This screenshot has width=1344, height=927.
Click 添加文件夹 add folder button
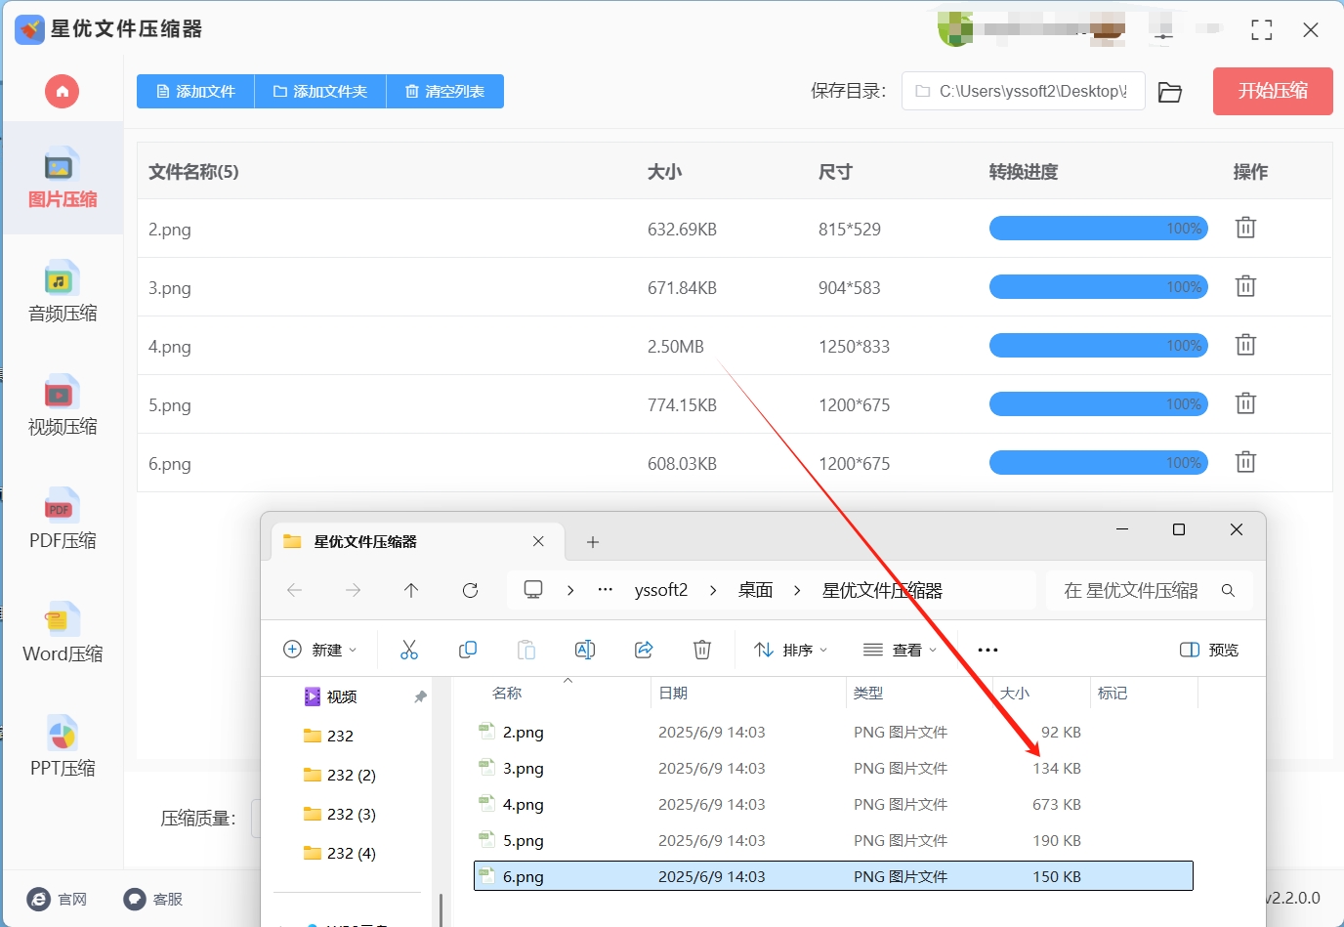point(320,91)
